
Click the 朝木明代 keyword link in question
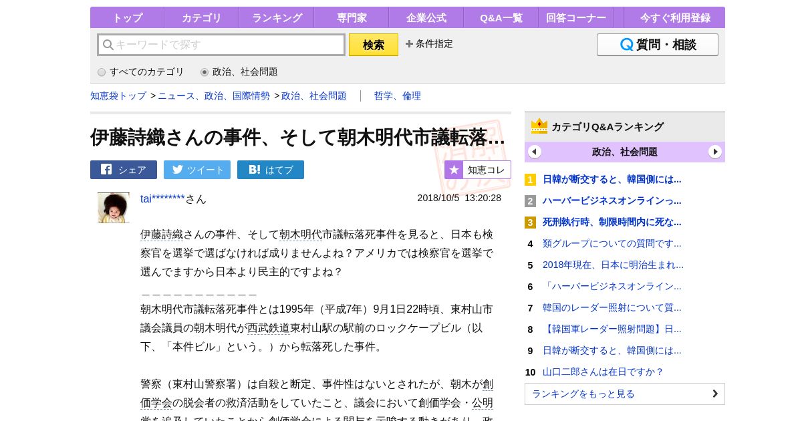pyautogui.click(x=301, y=235)
